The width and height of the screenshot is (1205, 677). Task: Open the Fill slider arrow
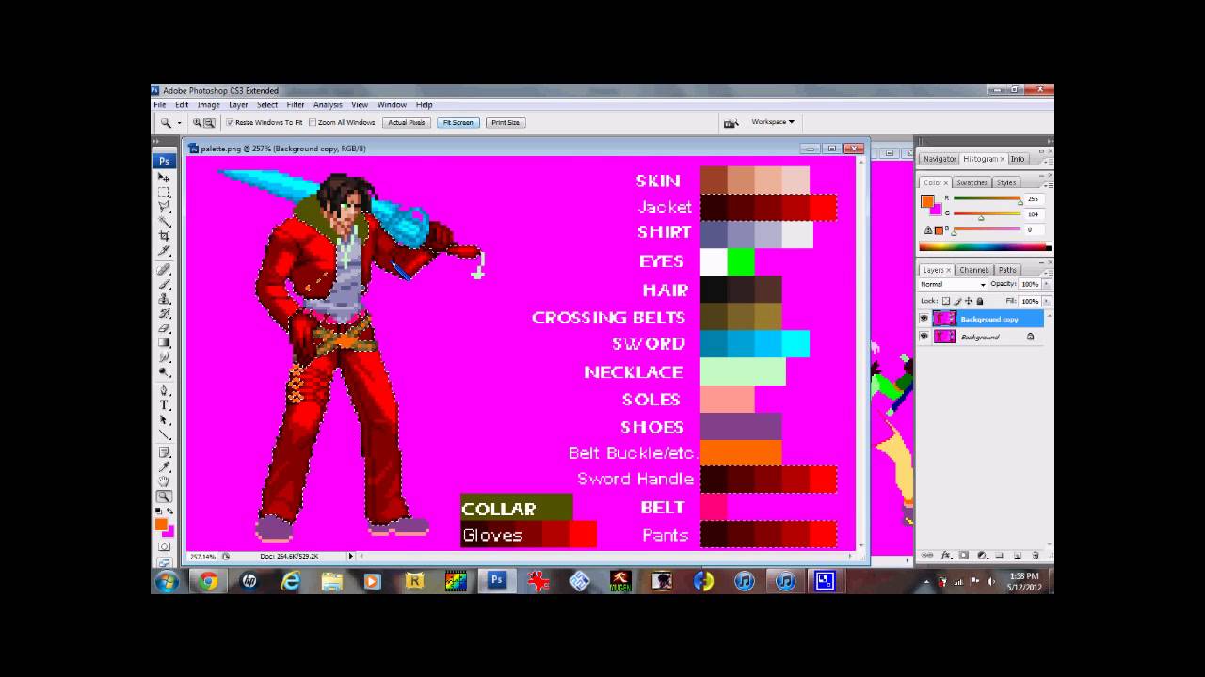[x=1046, y=301]
